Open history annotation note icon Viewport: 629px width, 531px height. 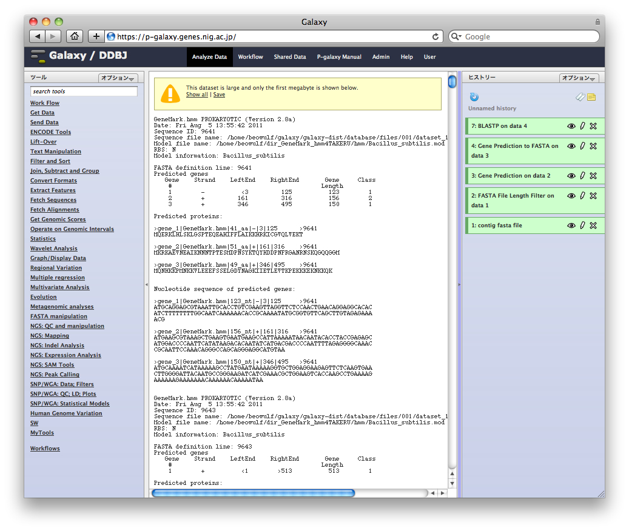point(591,97)
